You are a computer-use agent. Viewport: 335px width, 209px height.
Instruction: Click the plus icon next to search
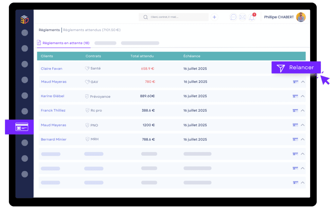tap(214, 17)
